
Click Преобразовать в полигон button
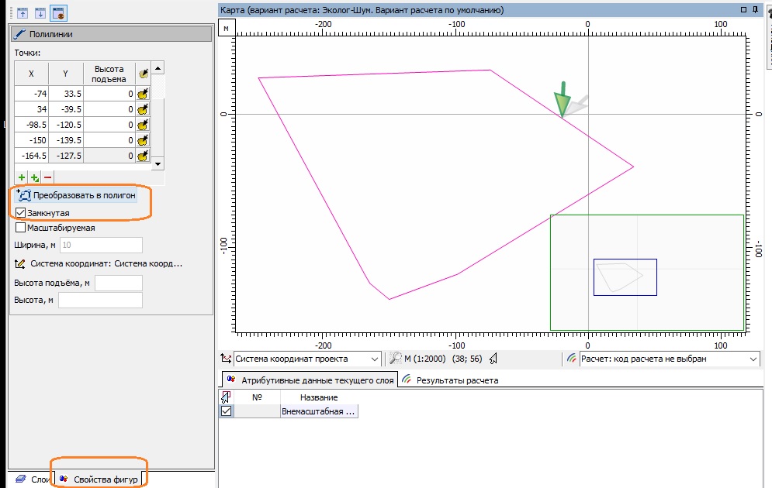pos(76,195)
